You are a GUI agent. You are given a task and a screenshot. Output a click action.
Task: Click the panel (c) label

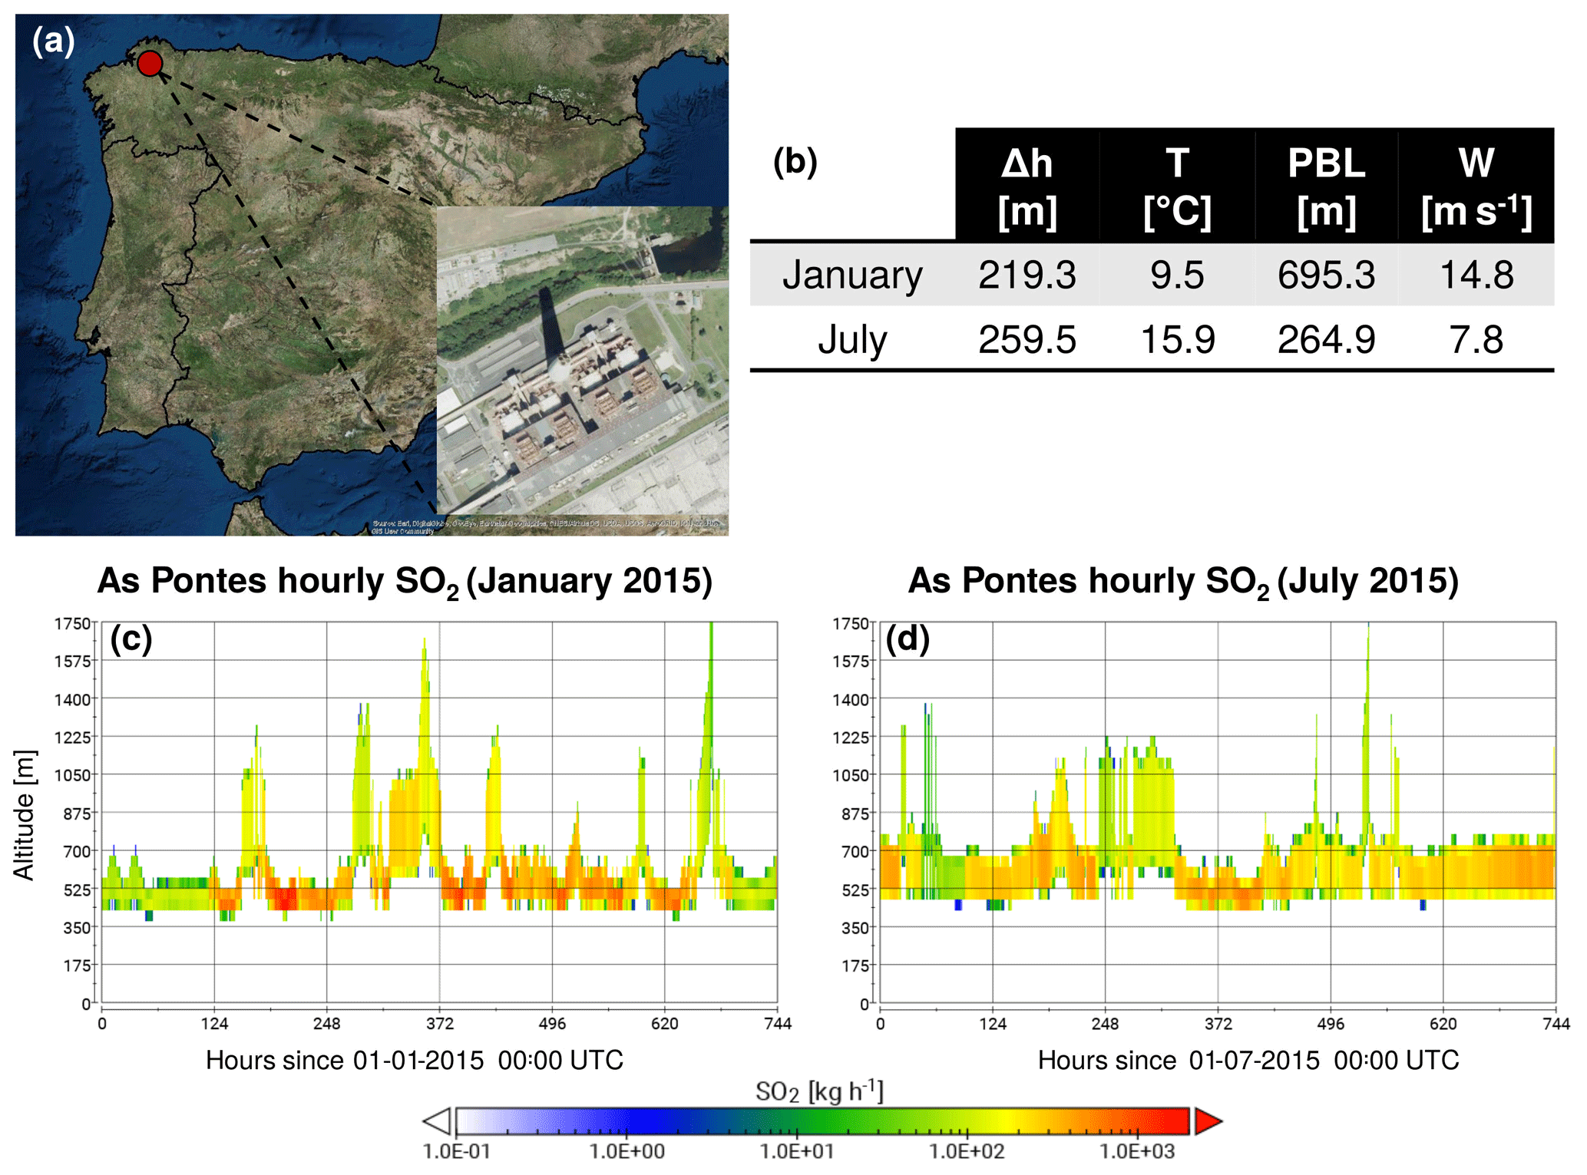(131, 639)
